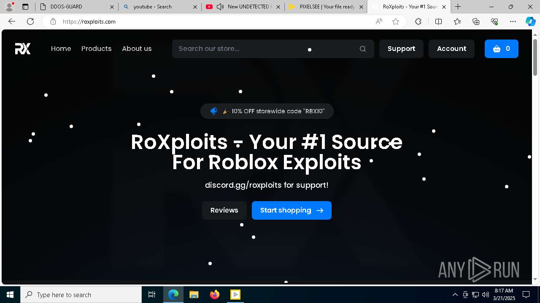Viewport: 540px width, 303px height.
Task: Open Edge Settings and more menu
Action: point(513,21)
